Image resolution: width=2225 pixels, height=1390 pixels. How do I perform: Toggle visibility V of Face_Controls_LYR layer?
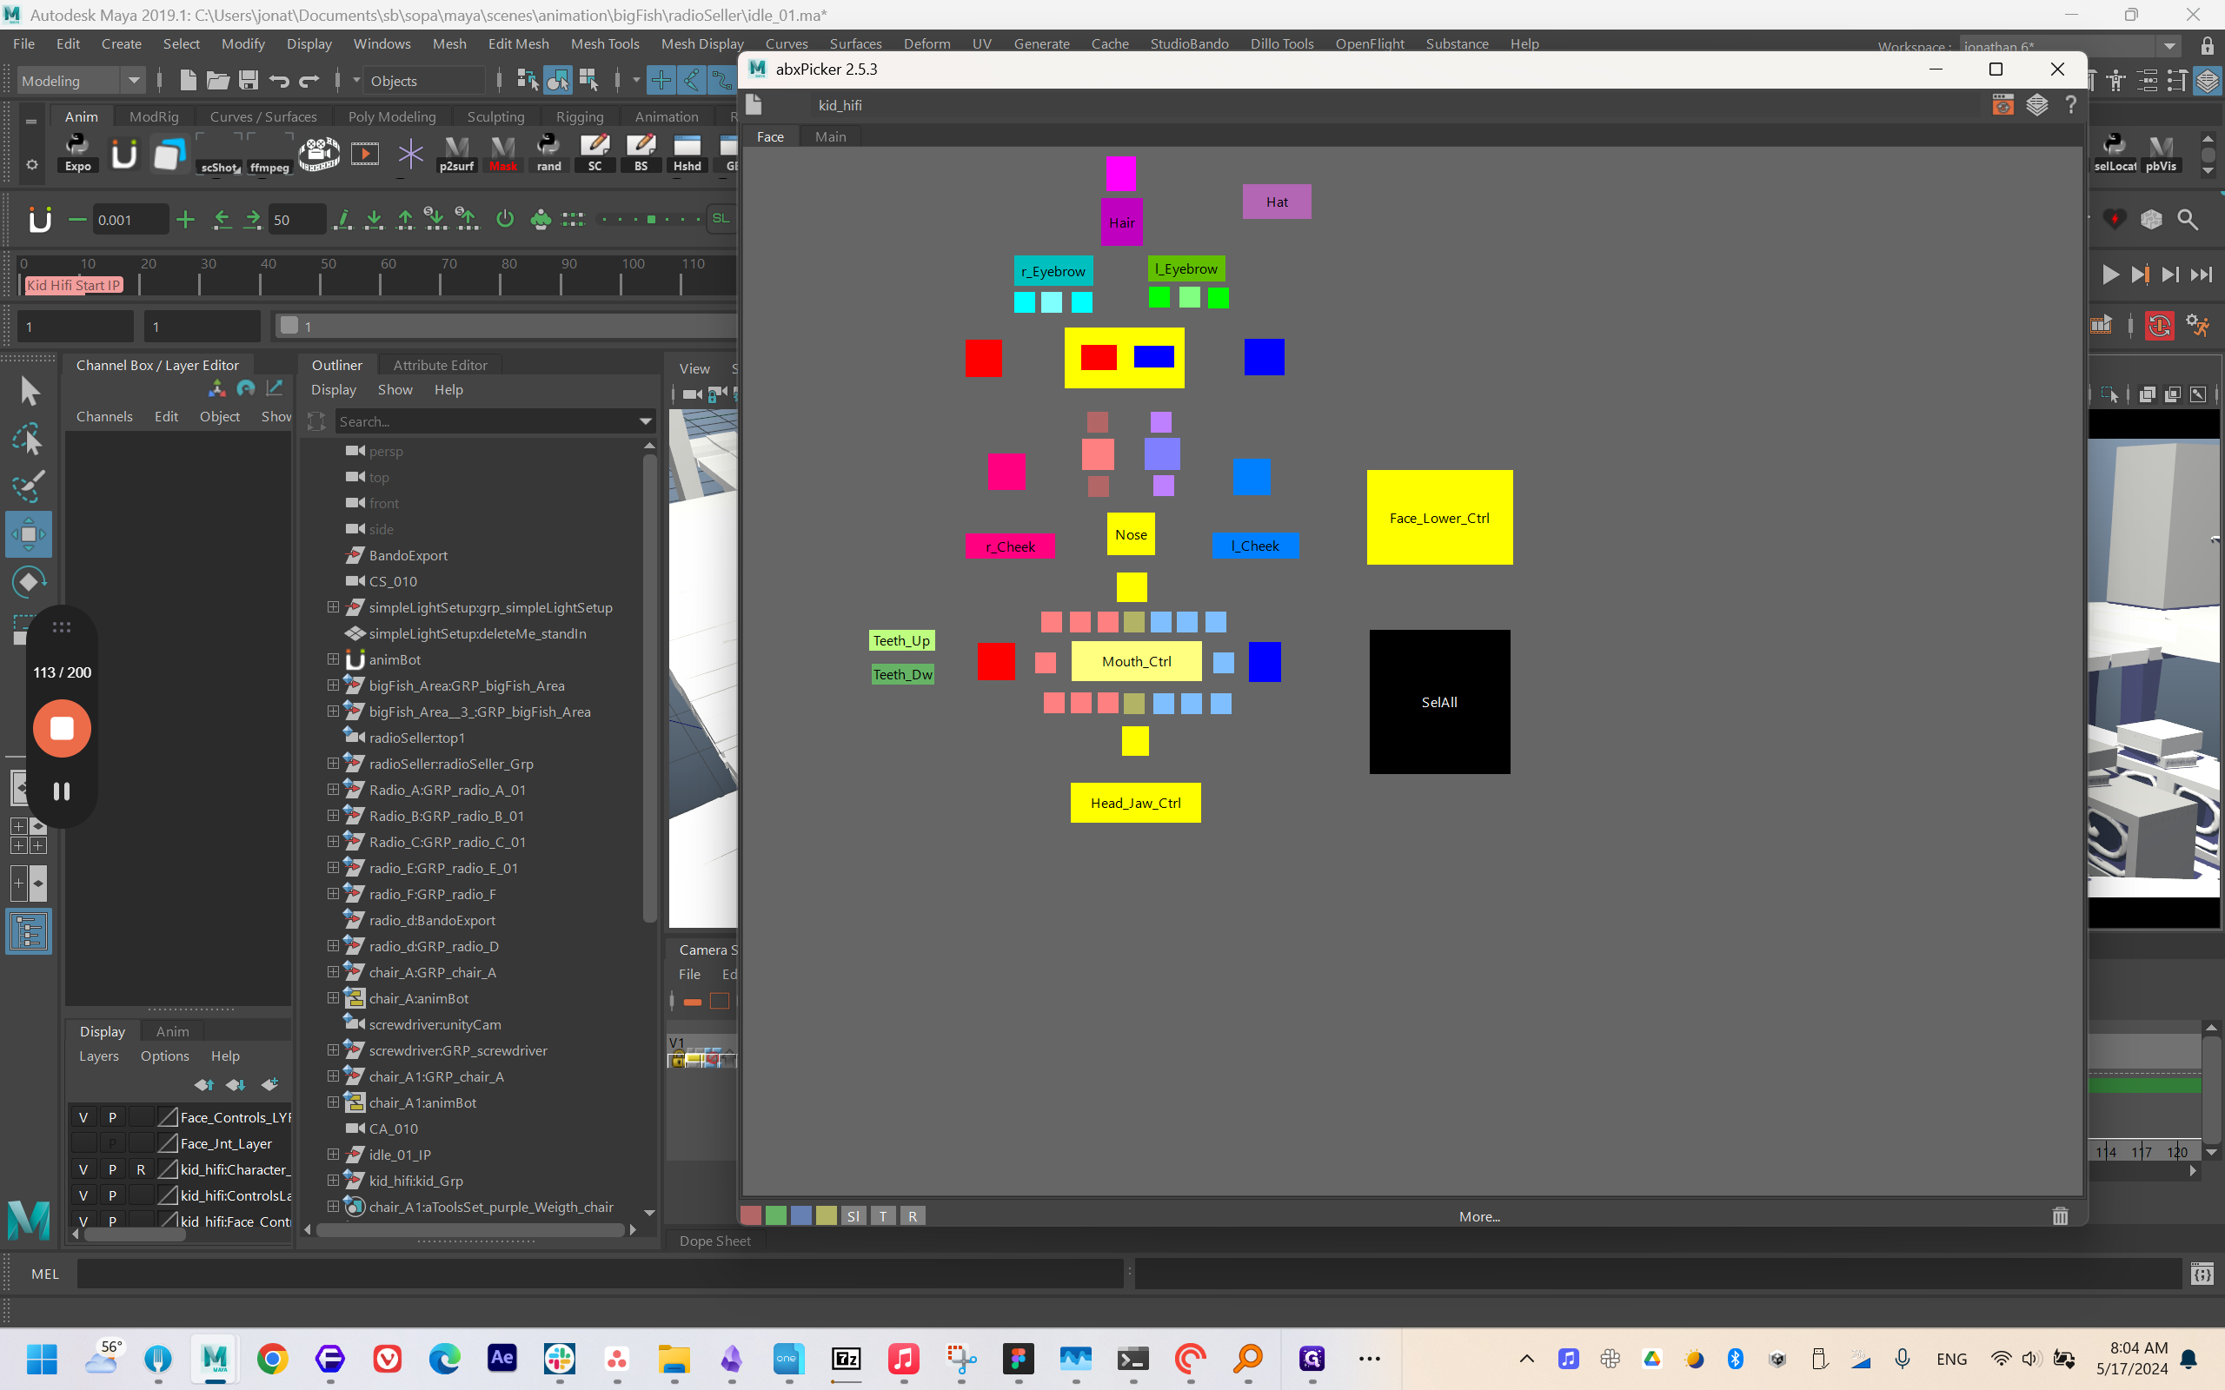[x=83, y=1117]
